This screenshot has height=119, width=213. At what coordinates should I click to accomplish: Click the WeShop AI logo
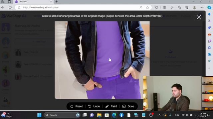pyautogui.click(x=14, y=16)
